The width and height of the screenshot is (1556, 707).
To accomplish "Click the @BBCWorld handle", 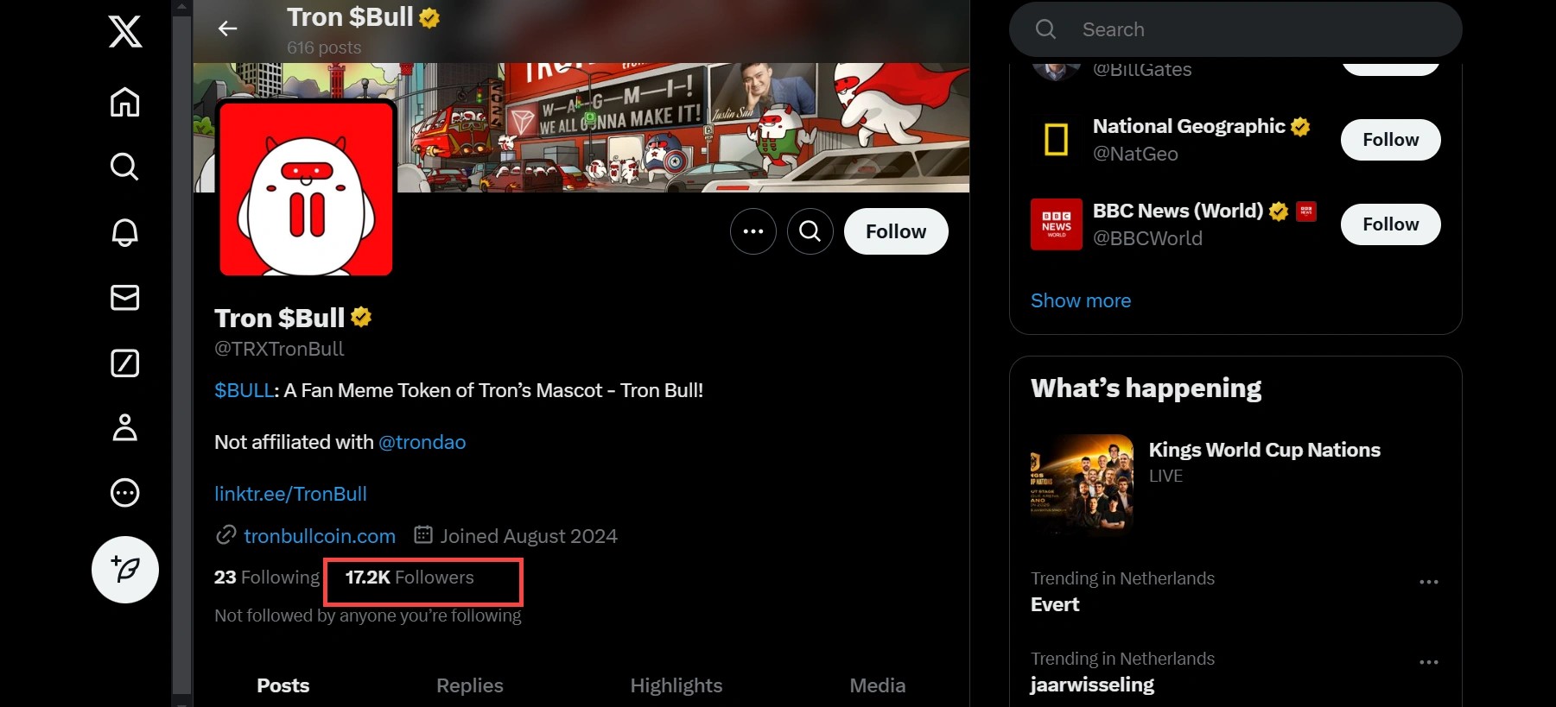I will 1147,238.
